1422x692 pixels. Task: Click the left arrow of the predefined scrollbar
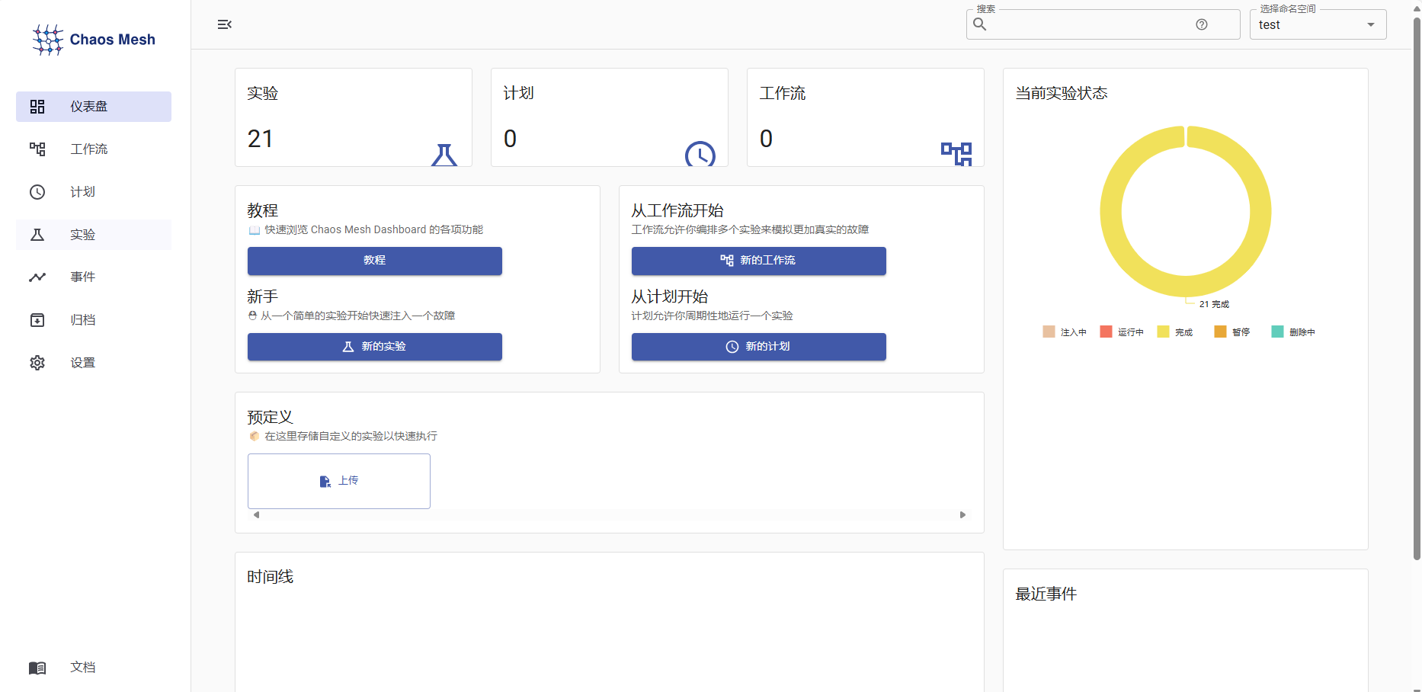click(257, 515)
